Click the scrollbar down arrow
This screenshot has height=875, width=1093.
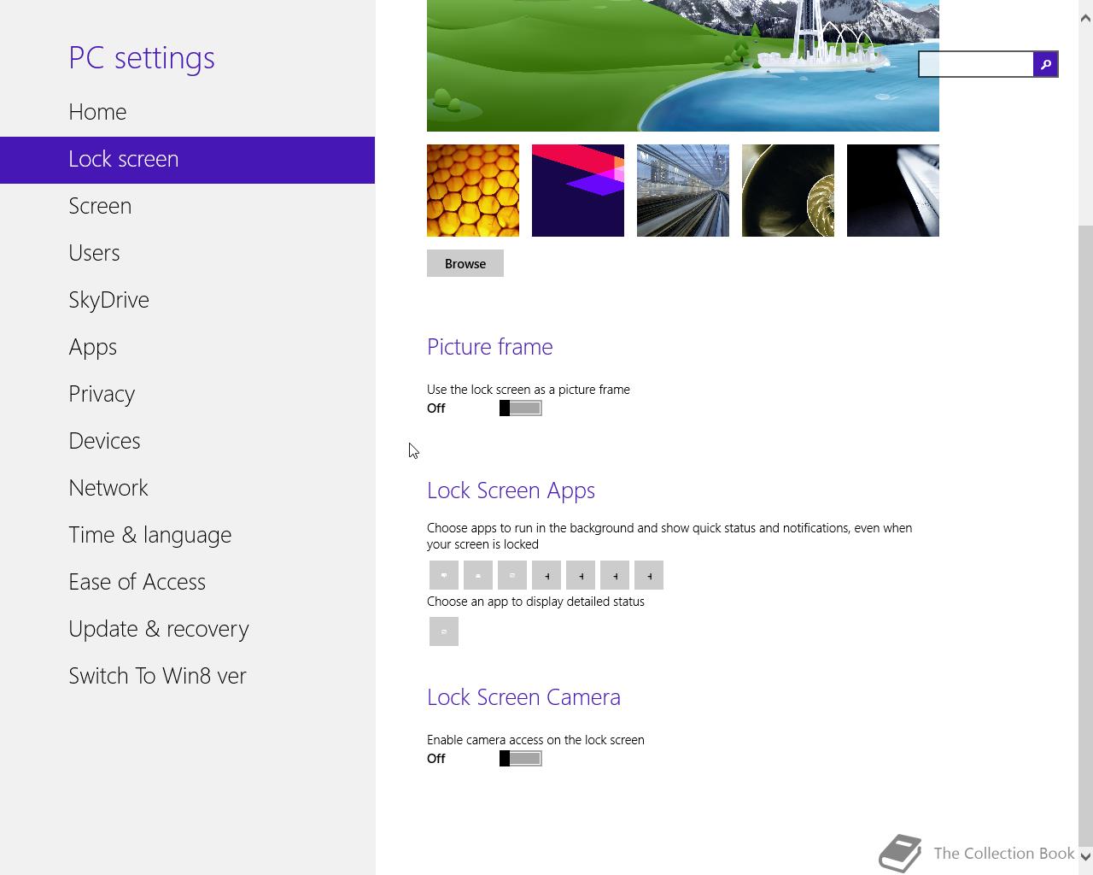pos(1085,855)
